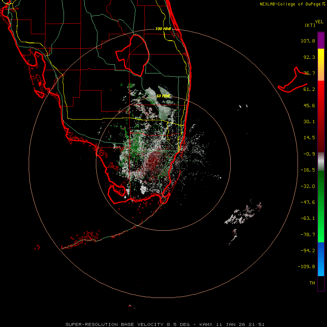Click the 107.8 legend value

point(308,41)
